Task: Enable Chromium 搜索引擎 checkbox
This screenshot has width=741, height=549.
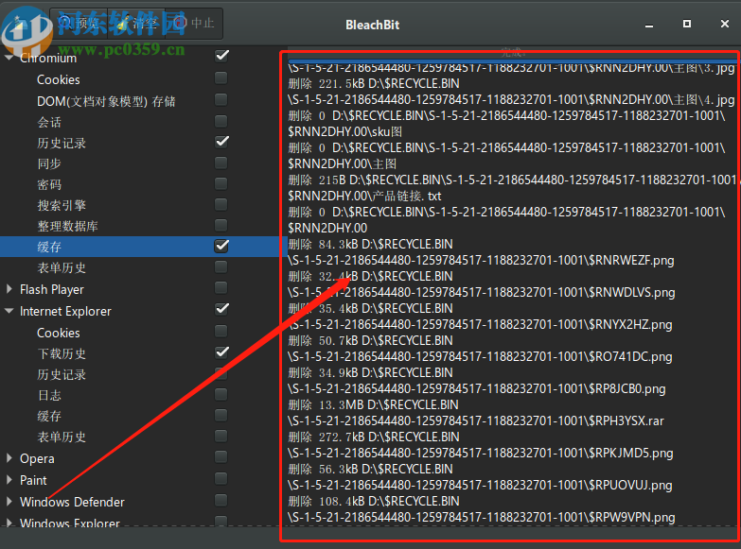Action: pos(221,204)
